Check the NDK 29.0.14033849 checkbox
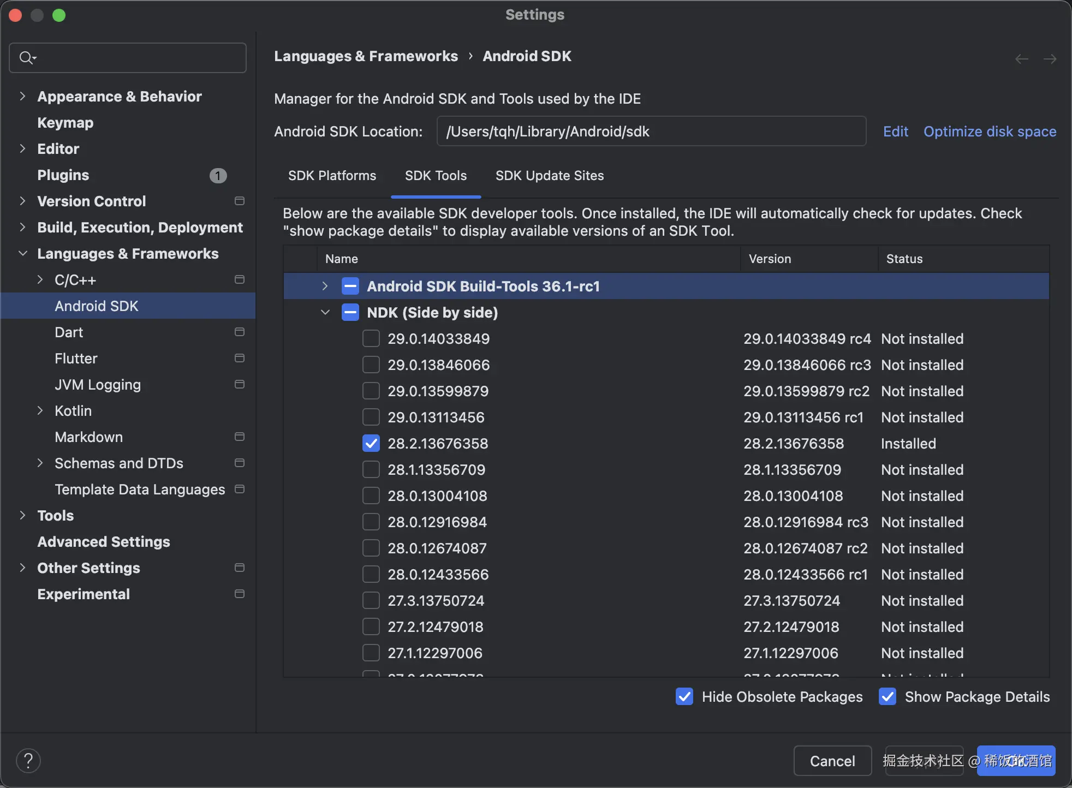This screenshot has height=788, width=1072. click(x=371, y=338)
